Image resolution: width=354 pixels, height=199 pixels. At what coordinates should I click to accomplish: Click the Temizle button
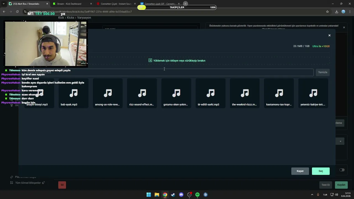pos(322,72)
